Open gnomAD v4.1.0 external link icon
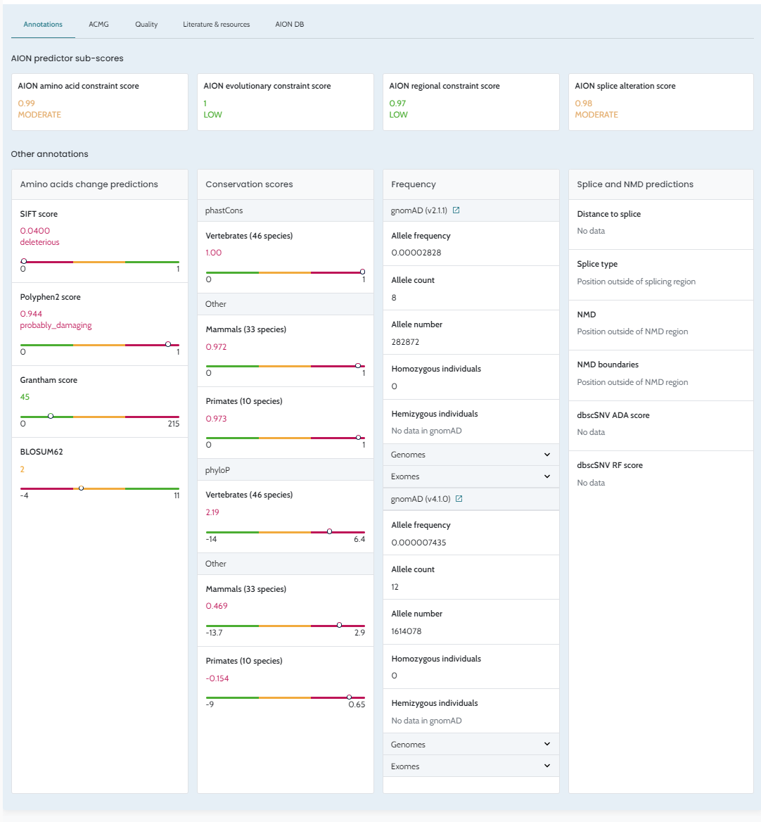 [459, 499]
